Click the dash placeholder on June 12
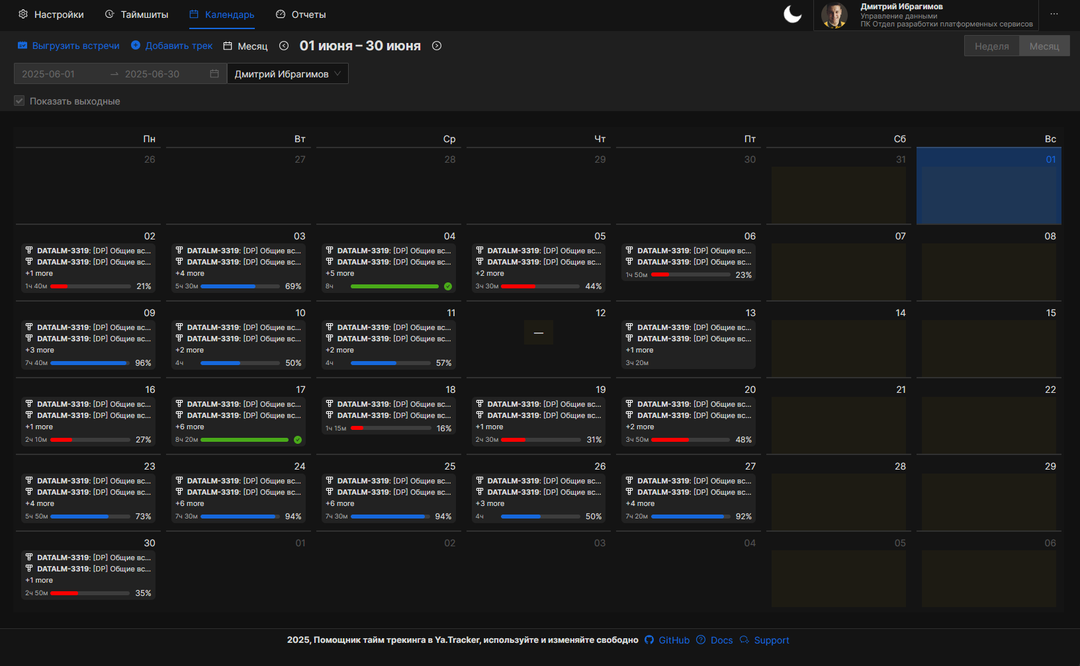The width and height of the screenshot is (1080, 666). pyautogui.click(x=539, y=333)
